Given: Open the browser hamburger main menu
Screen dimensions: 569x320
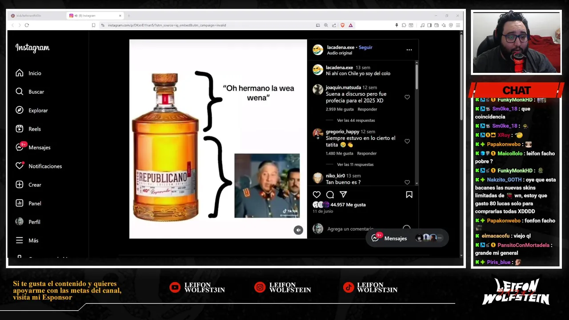Looking at the screenshot, I should (x=458, y=25).
